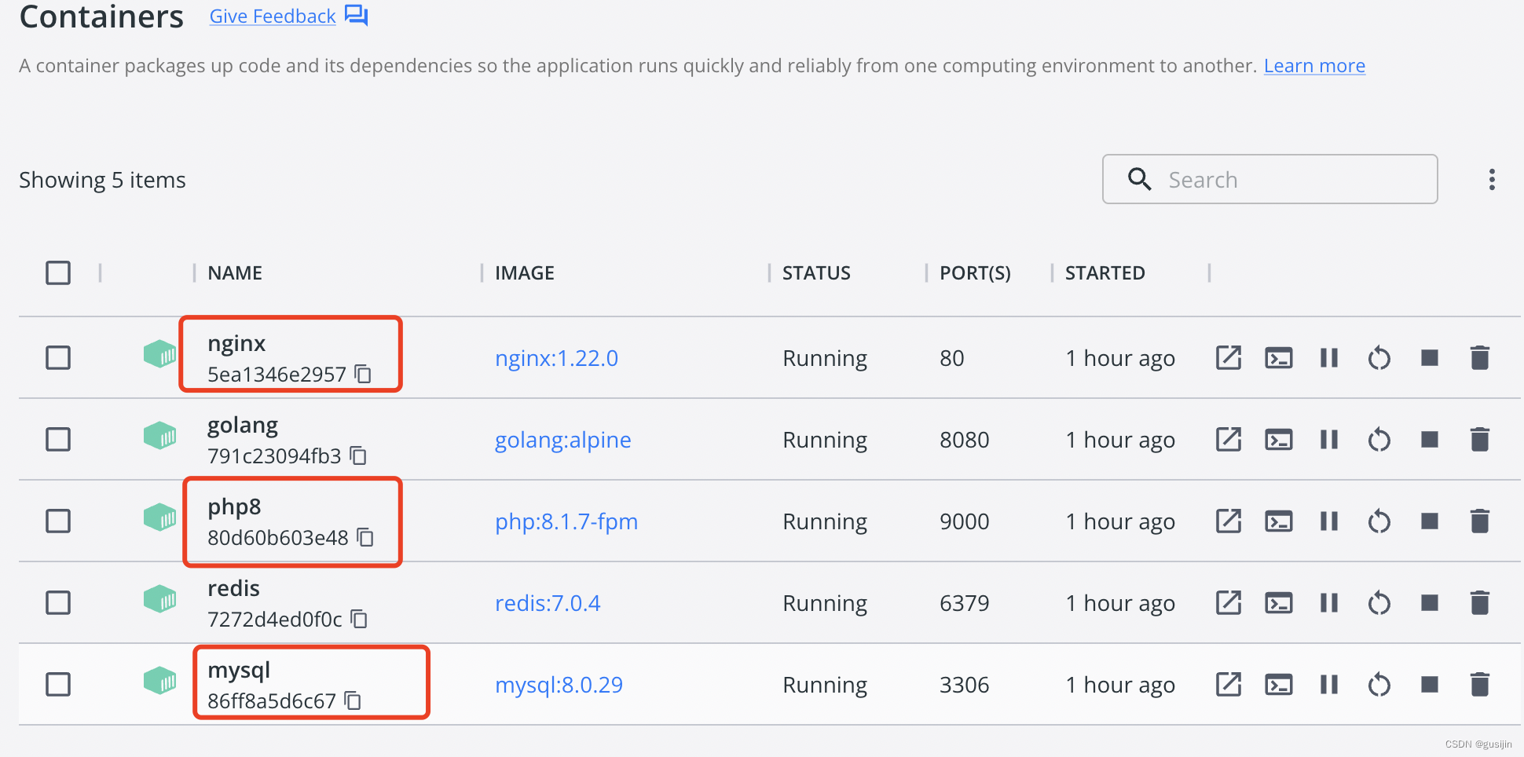Open the php:8.1.7-fpm image link
Viewport: 1524px width, 757px height.
click(566, 521)
